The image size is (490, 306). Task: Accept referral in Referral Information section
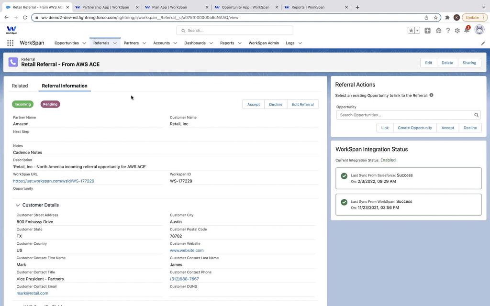[254, 104]
